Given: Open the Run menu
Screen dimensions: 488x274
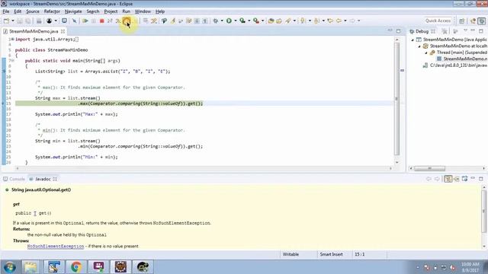Looking at the screenshot, I should click(x=126, y=11).
